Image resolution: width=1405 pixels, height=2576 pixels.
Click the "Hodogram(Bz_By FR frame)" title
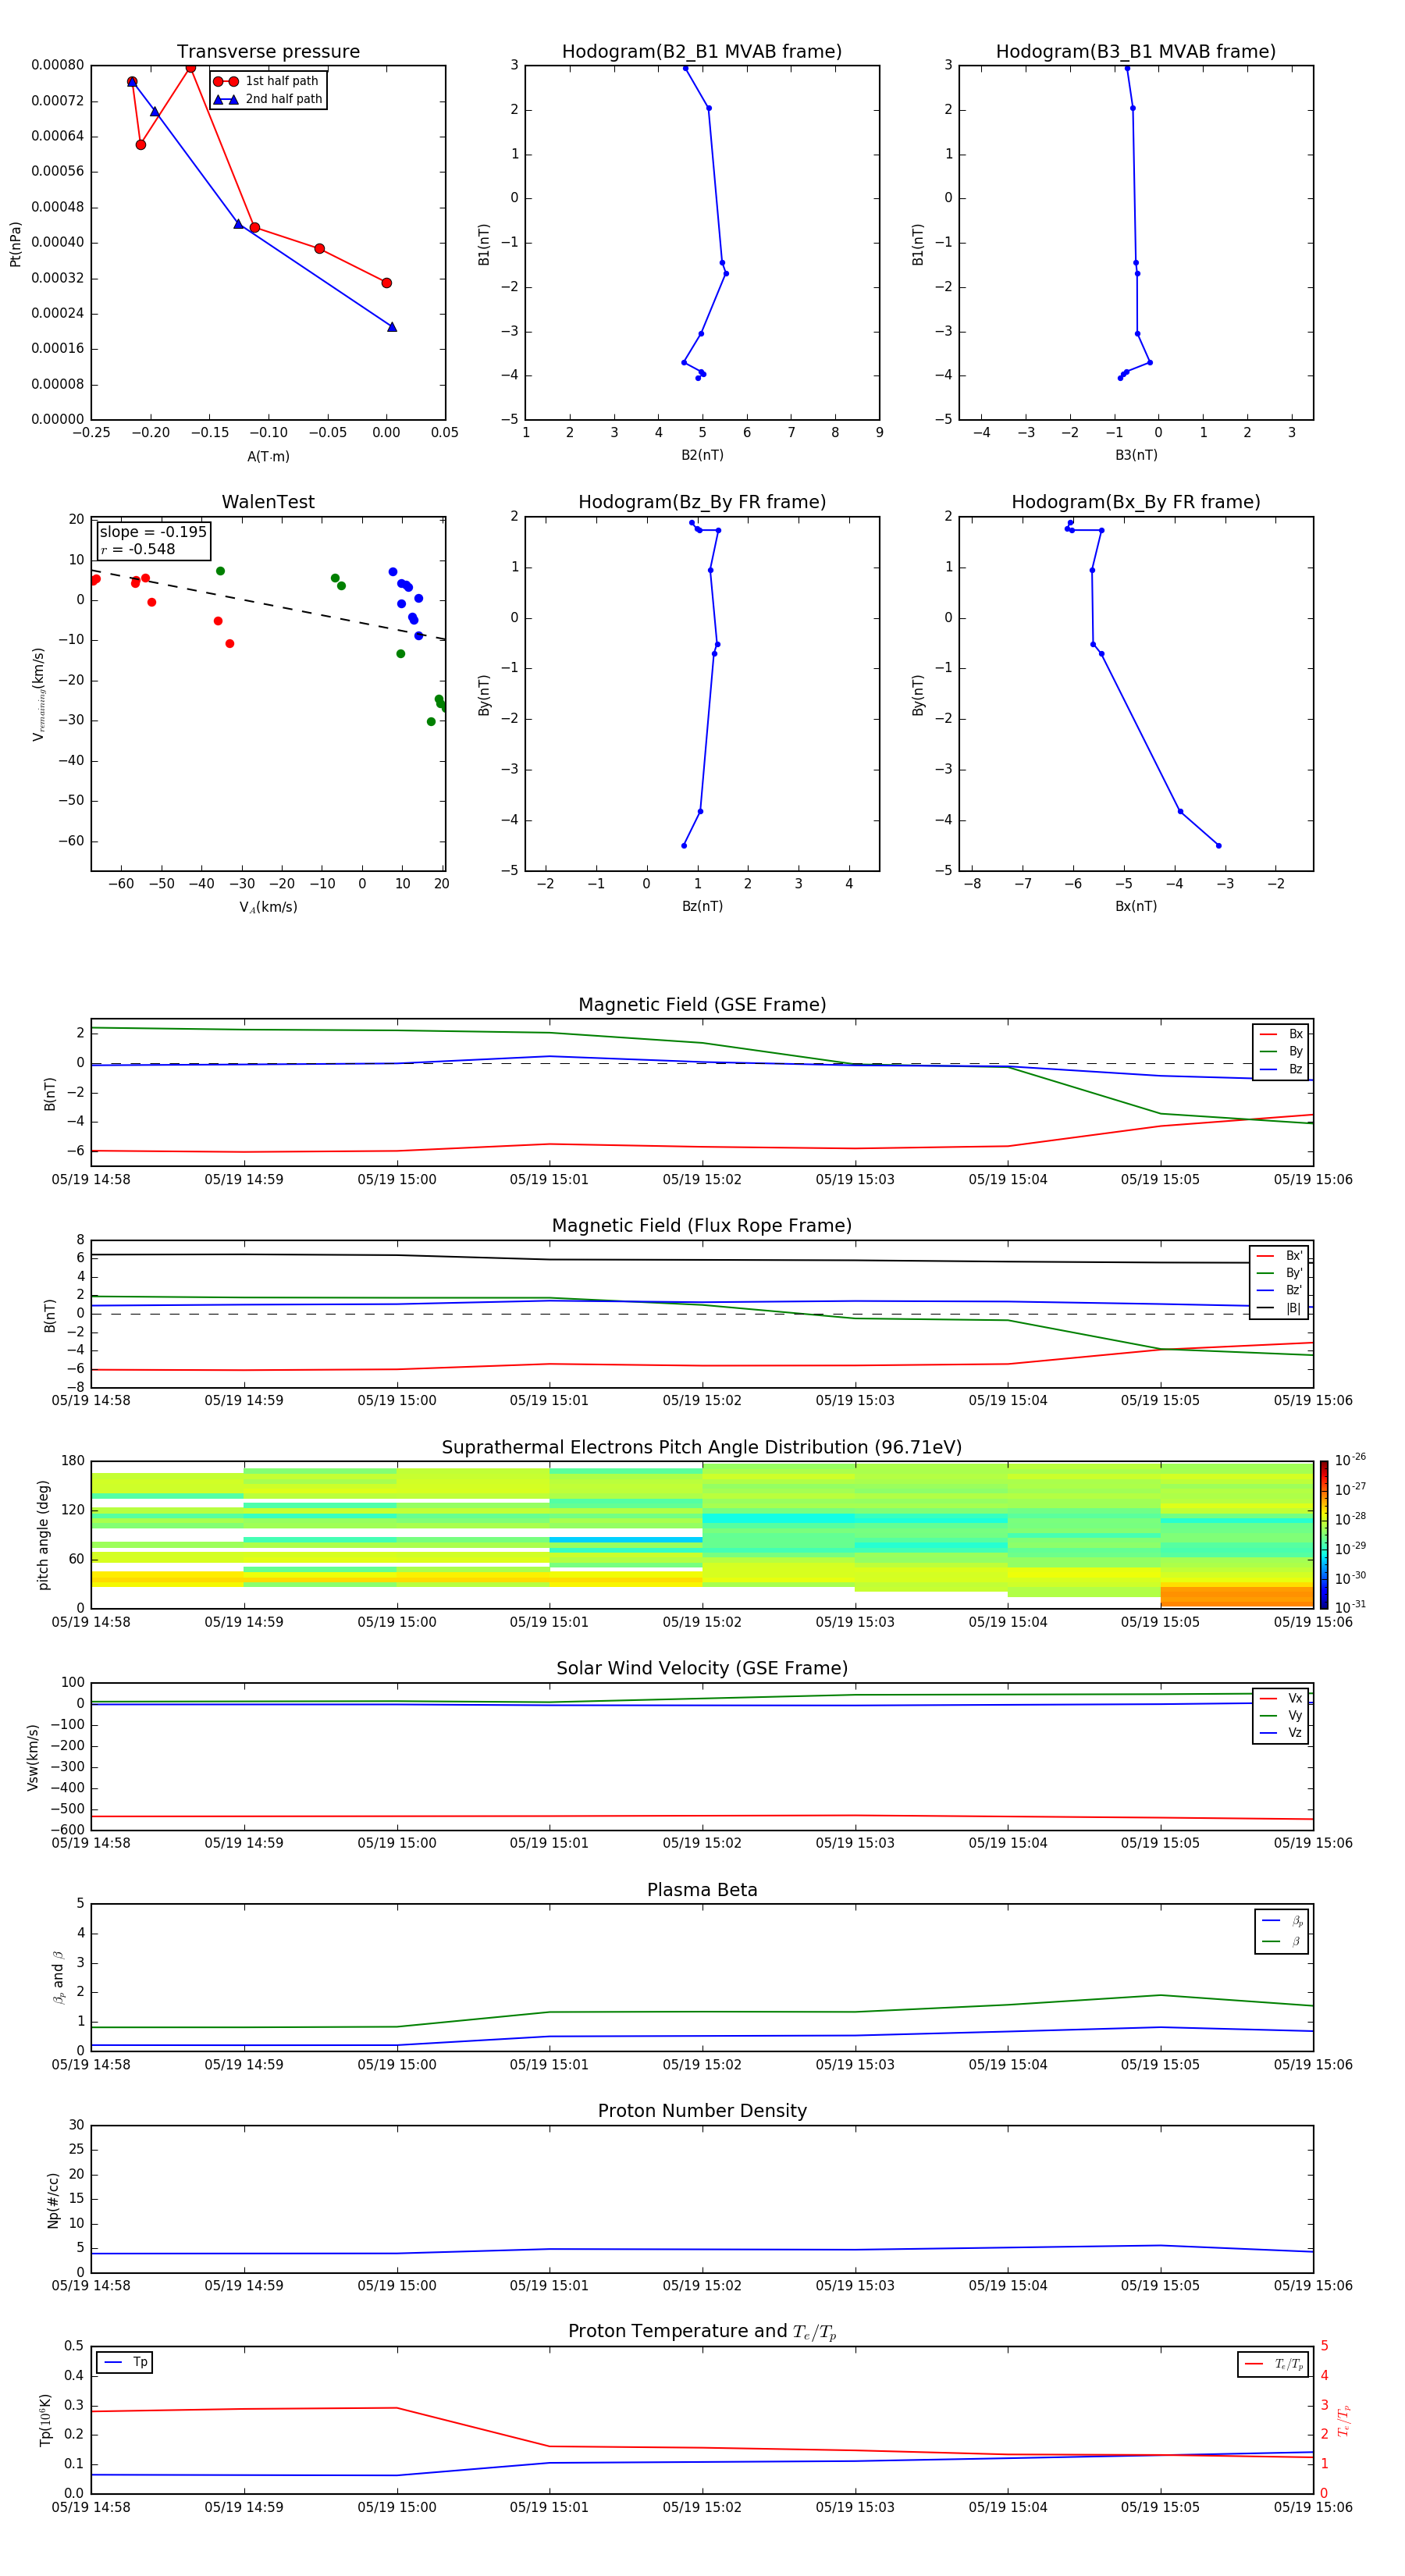tap(702, 502)
